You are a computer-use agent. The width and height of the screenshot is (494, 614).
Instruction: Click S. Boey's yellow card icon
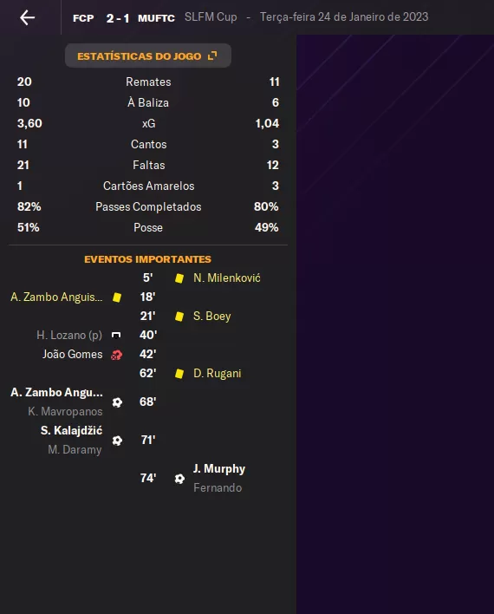(179, 316)
